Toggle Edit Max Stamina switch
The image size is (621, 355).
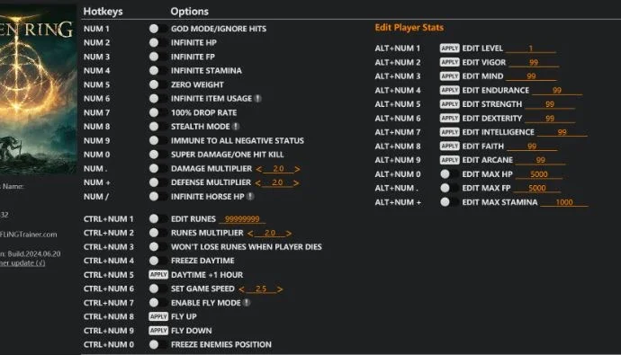click(x=449, y=202)
